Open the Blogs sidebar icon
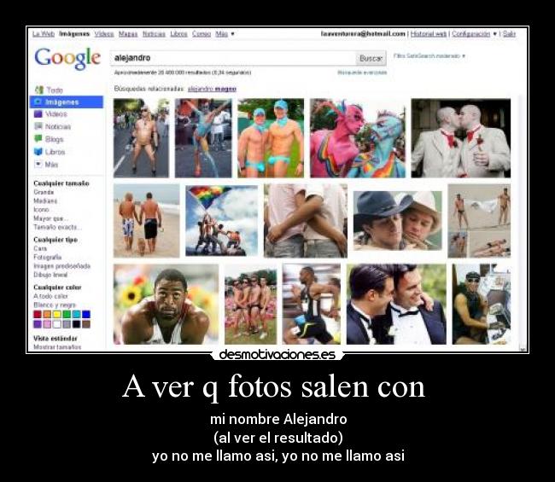The width and height of the screenshot is (555, 482). click(x=38, y=138)
